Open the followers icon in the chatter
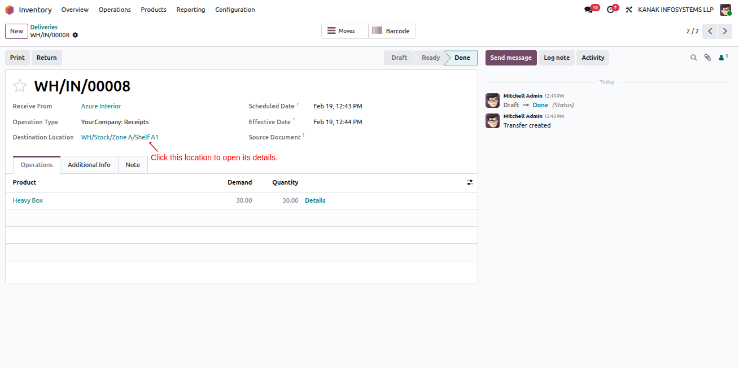Screen dimensions: 739x368 click(723, 58)
